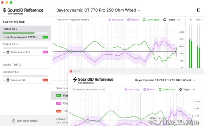
Task: Click the CHK badge on Yamaha HS8
Action: (x=45, y=80)
